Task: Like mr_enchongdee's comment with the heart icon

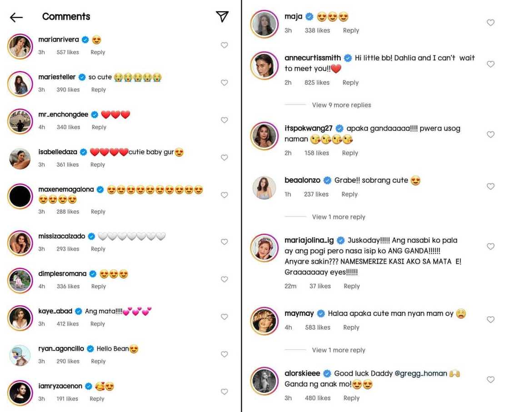Action: tap(225, 120)
